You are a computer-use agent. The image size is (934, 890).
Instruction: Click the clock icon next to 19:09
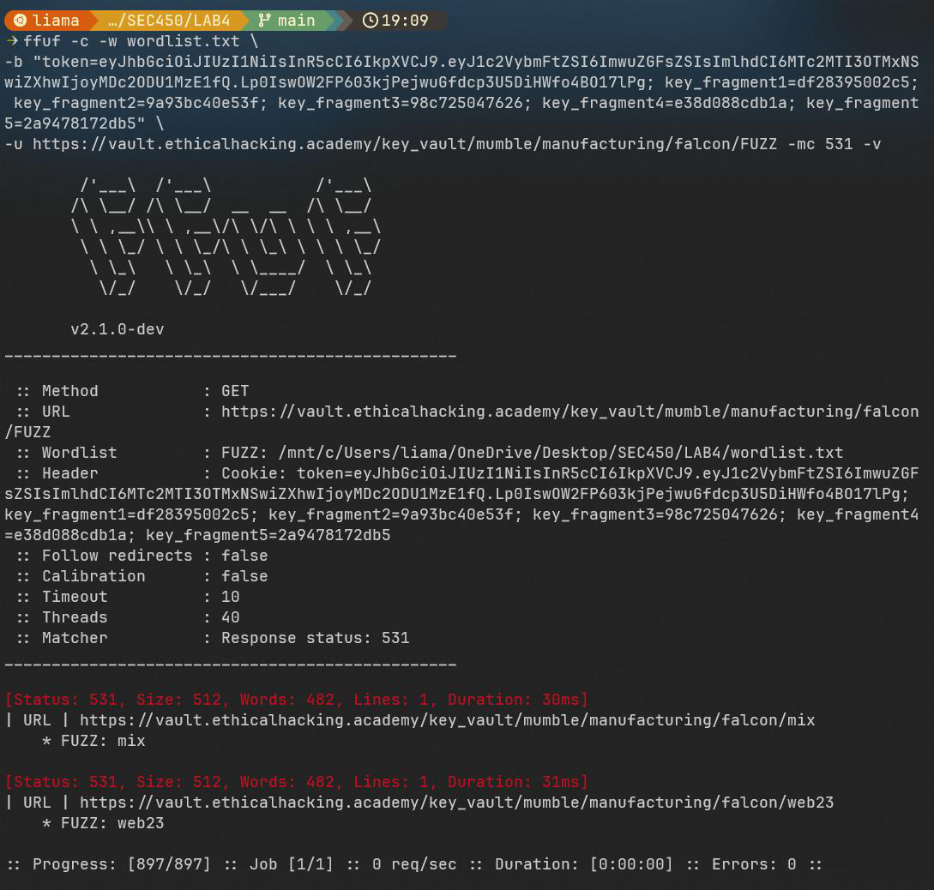[x=370, y=20]
